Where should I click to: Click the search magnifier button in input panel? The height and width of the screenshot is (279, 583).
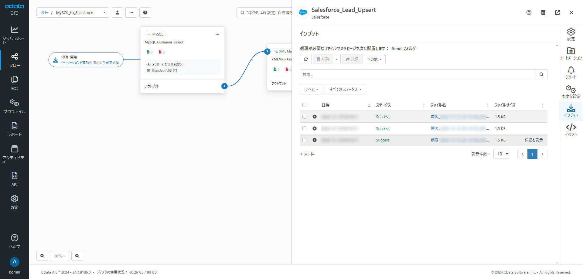tap(541, 74)
